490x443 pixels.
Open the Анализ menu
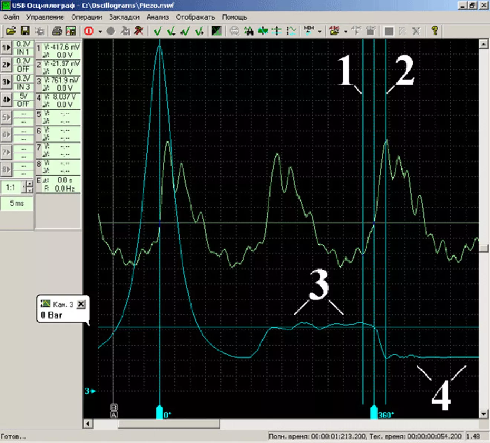(157, 17)
